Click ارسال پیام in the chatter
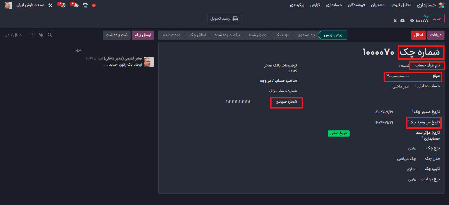The image size is (449, 205). pos(142,35)
